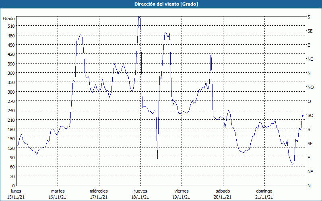Select the date 19/11/21
322x201 pixels.
pos(182,197)
